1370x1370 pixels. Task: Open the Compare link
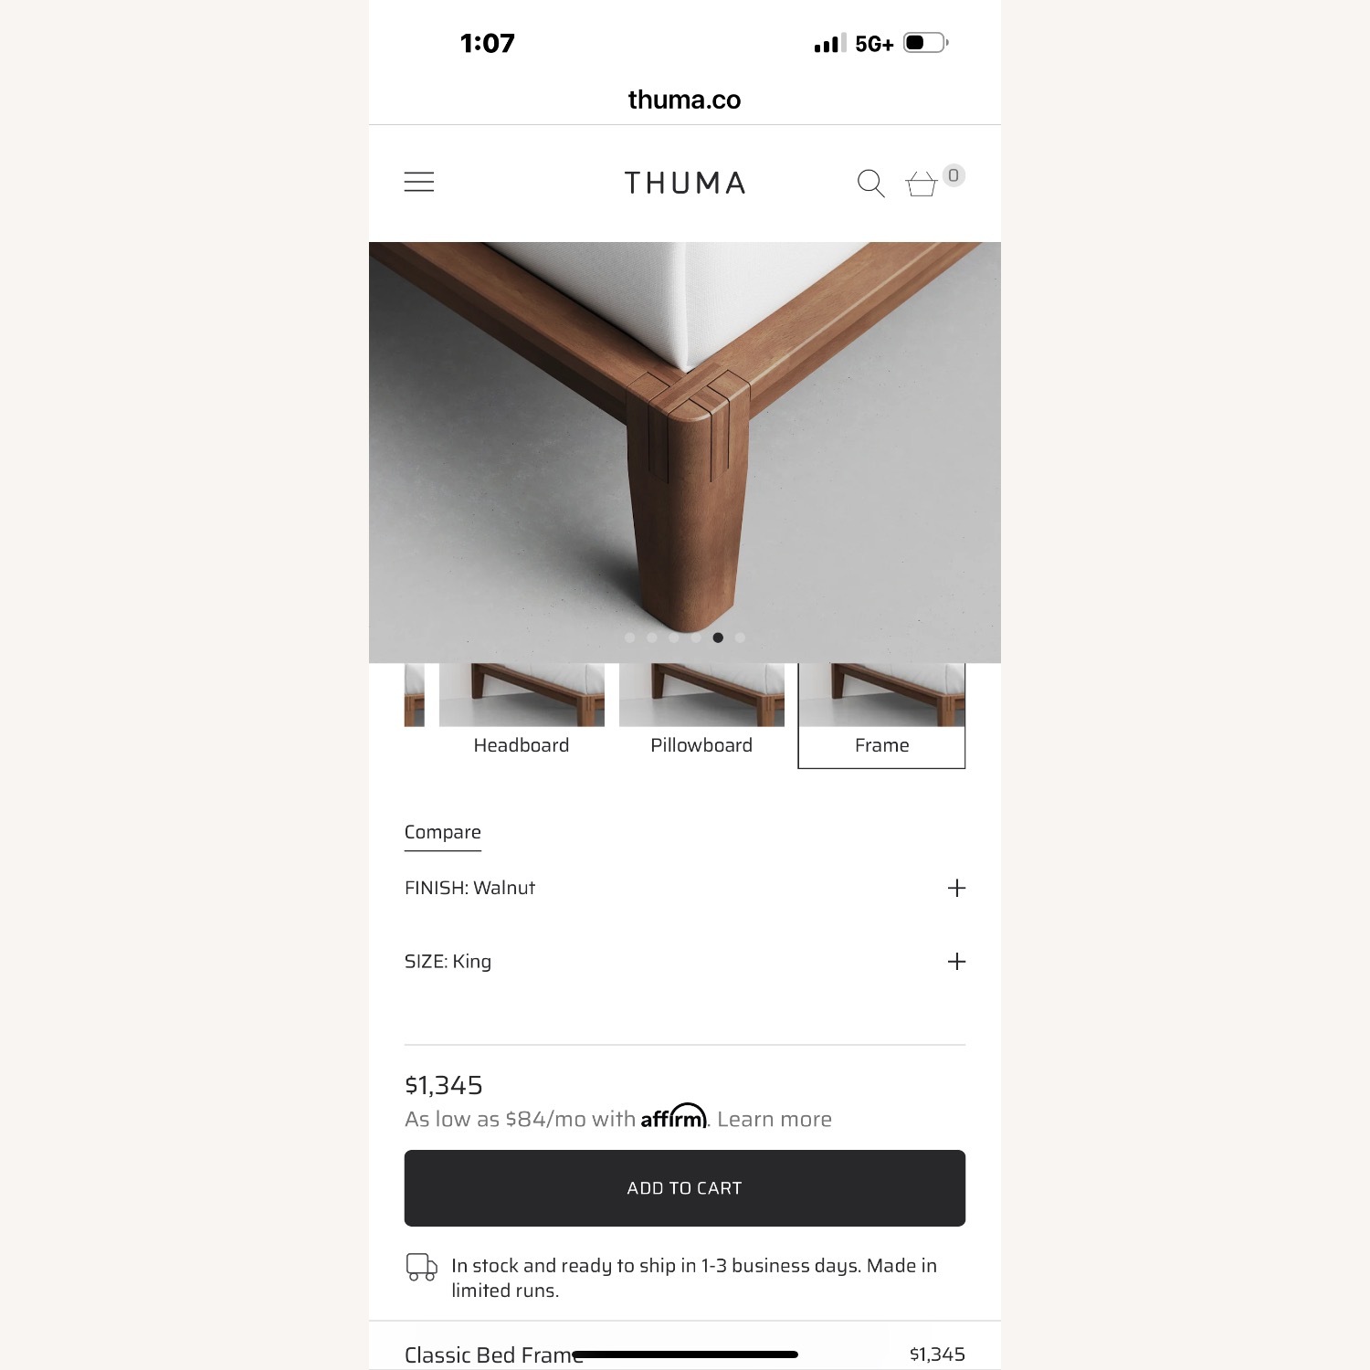(x=443, y=833)
